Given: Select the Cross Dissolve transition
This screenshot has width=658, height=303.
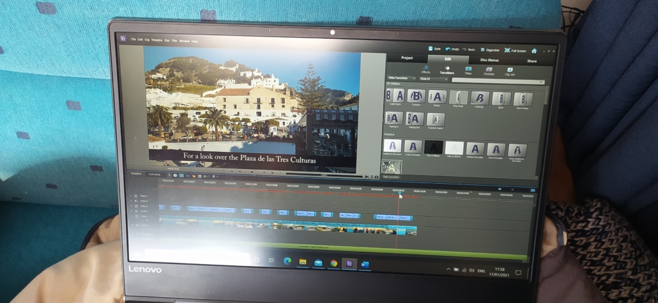Looking at the screenshot, I should pos(413,148).
